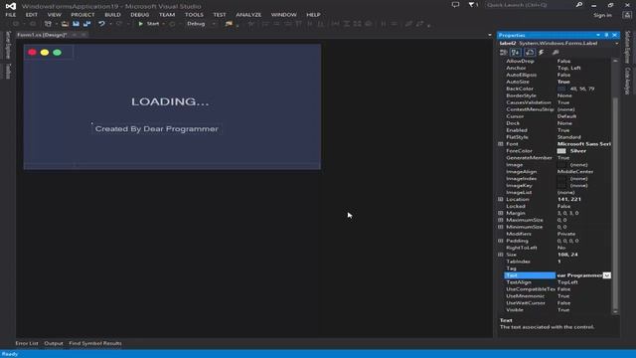Select the LOADING... label on the form
Viewport: 636px width, 358px height.
click(170, 101)
